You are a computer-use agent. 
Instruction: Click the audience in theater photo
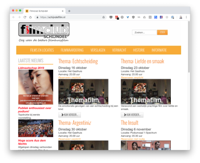(x=36, y=128)
